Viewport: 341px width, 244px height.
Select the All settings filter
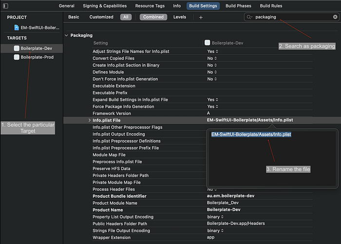[126, 17]
